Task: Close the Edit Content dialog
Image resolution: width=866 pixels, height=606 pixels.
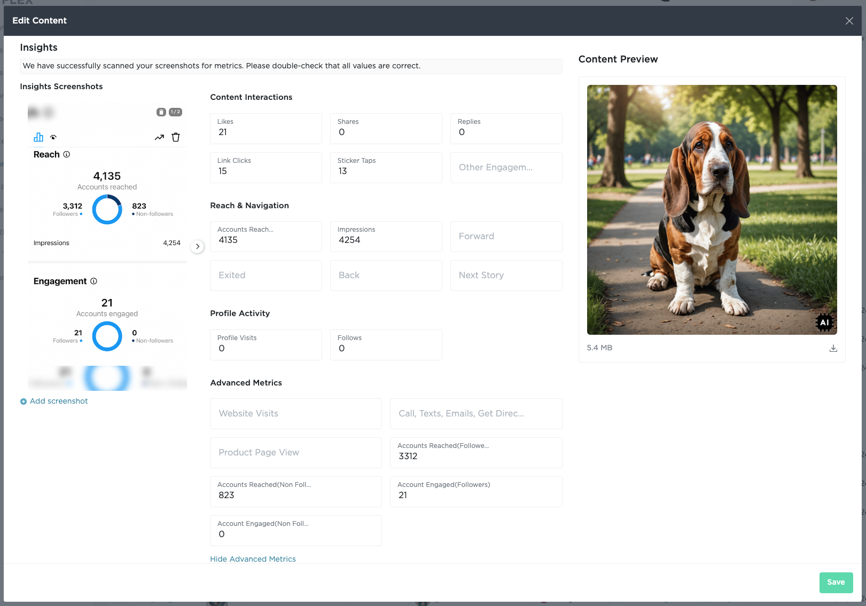Action: (849, 21)
